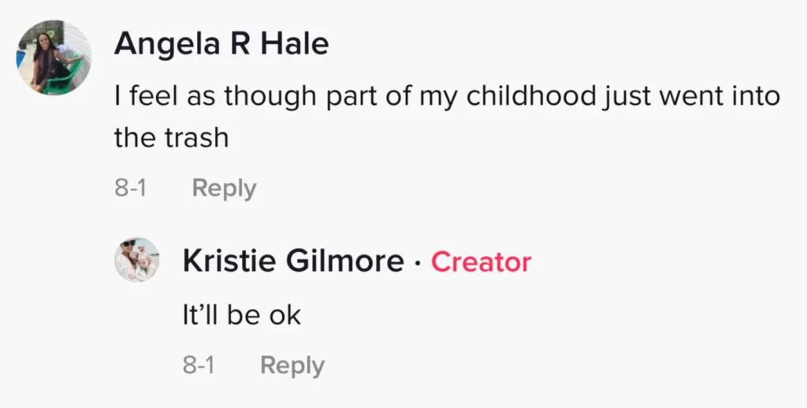Reply to Angela R Hale's comment

coord(224,189)
